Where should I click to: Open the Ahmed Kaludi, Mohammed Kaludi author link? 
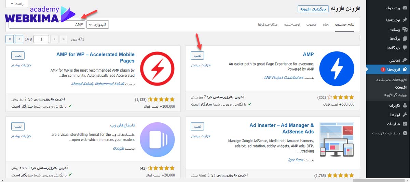coord(97,84)
